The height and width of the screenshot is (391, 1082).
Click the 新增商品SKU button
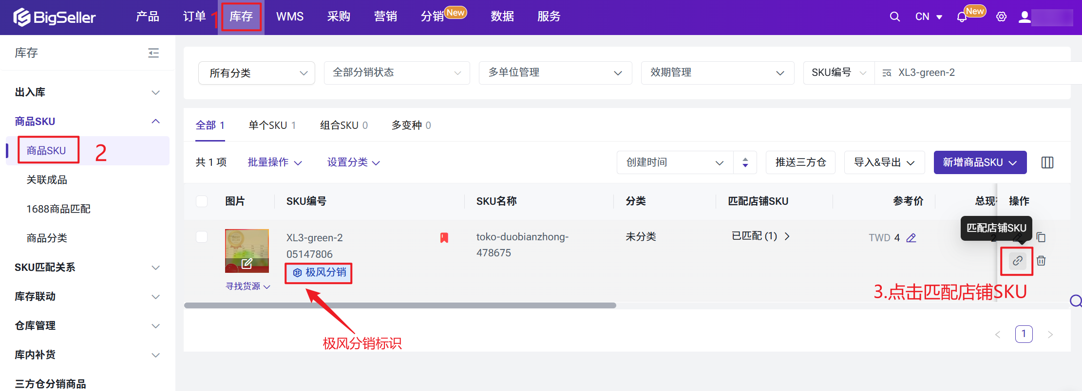click(x=980, y=162)
